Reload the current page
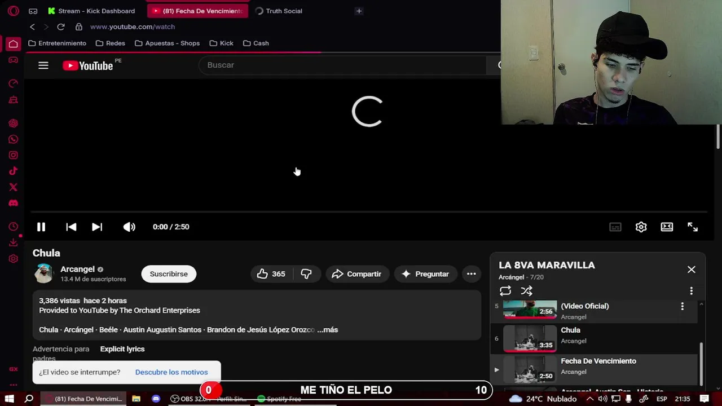Viewport: 722px width, 406px height. point(61,27)
